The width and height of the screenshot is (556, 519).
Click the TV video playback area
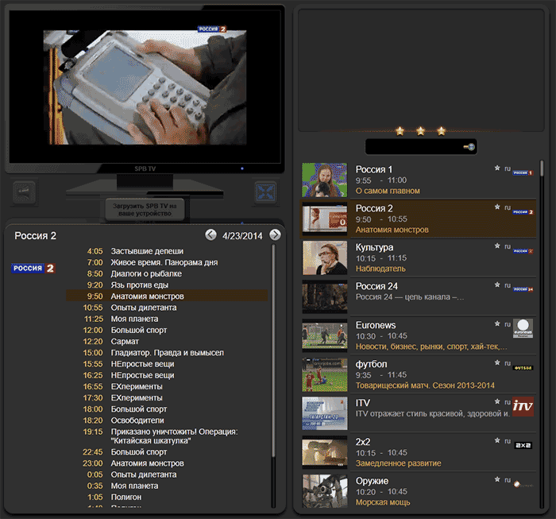click(x=145, y=87)
